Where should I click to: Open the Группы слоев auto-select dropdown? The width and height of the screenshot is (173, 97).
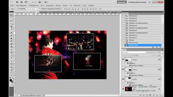[32, 9]
